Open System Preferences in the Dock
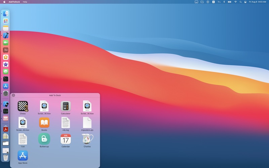The image size is (269, 168). (6, 93)
